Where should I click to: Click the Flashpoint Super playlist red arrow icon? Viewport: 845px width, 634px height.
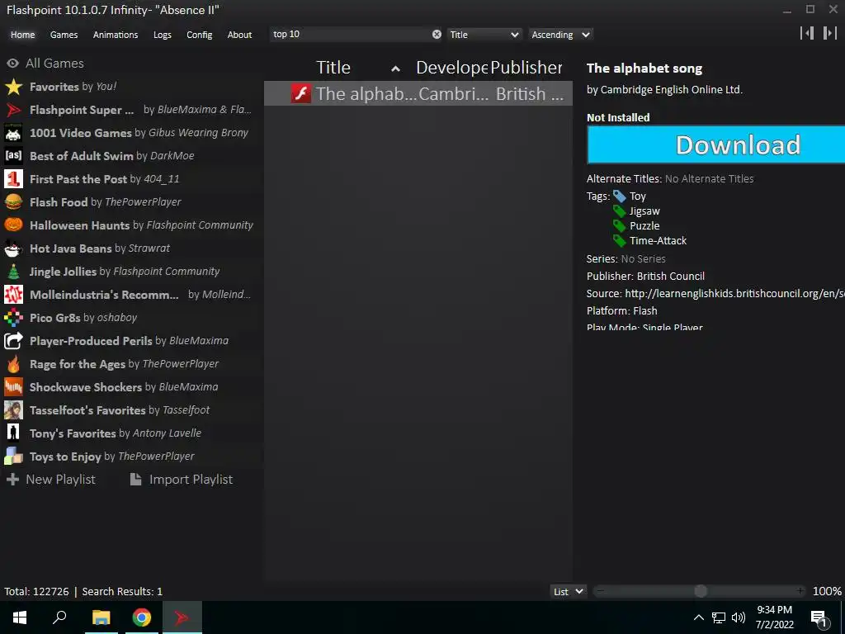click(x=13, y=110)
